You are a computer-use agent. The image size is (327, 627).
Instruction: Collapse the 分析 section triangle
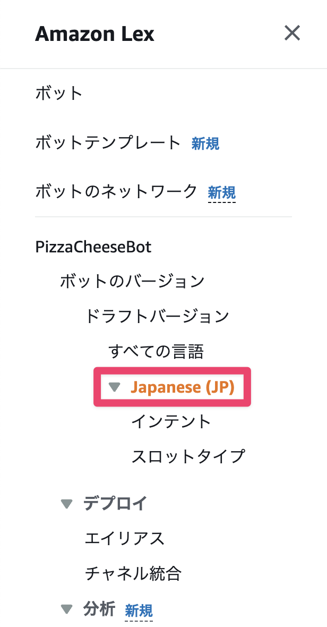coord(67,609)
